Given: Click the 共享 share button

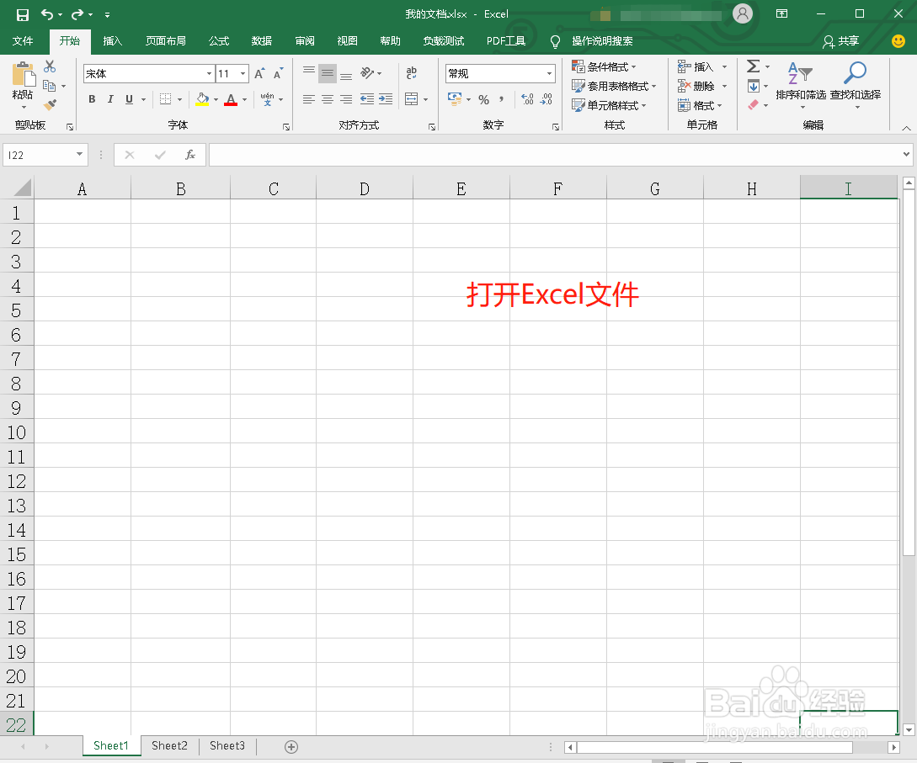Looking at the screenshot, I should (841, 41).
